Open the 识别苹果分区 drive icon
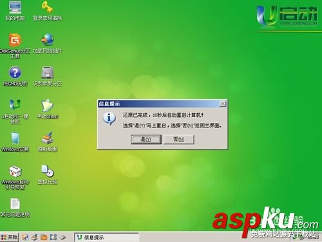 (x=47, y=76)
